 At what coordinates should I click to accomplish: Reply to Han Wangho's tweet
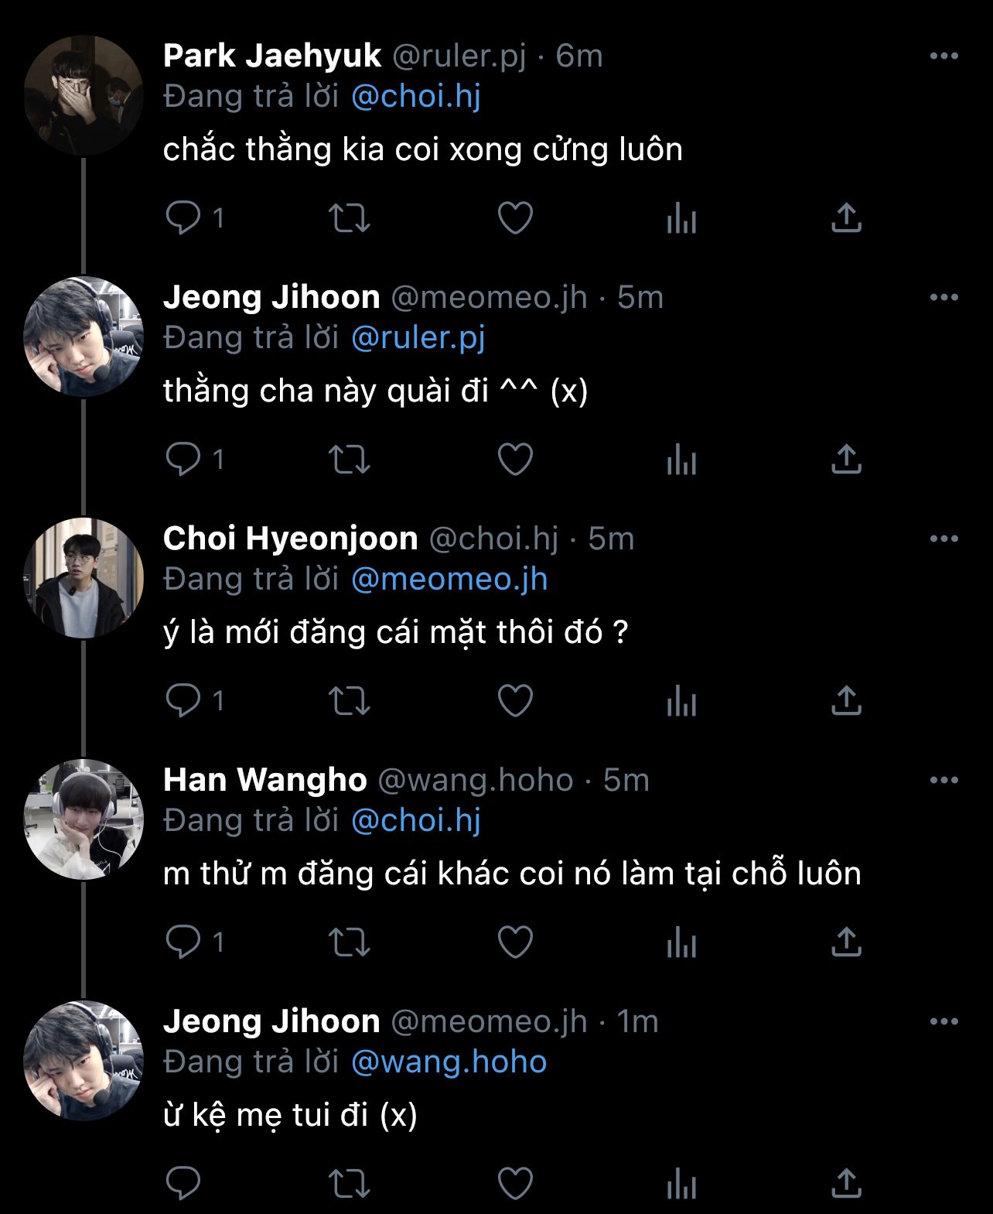point(183,942)
